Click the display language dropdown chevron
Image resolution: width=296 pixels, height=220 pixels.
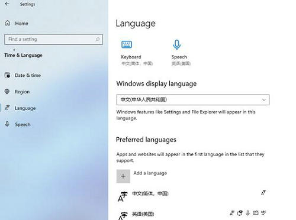264,100
